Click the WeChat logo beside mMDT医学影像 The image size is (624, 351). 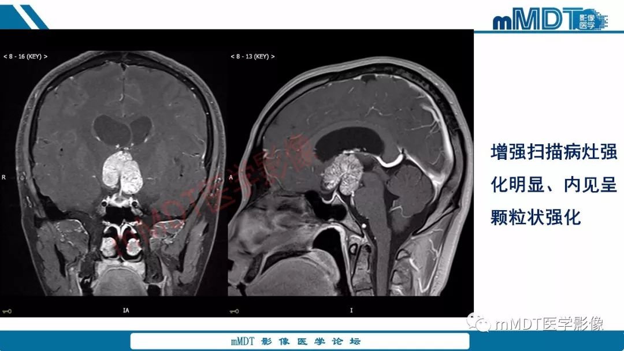tap(479, 323)
